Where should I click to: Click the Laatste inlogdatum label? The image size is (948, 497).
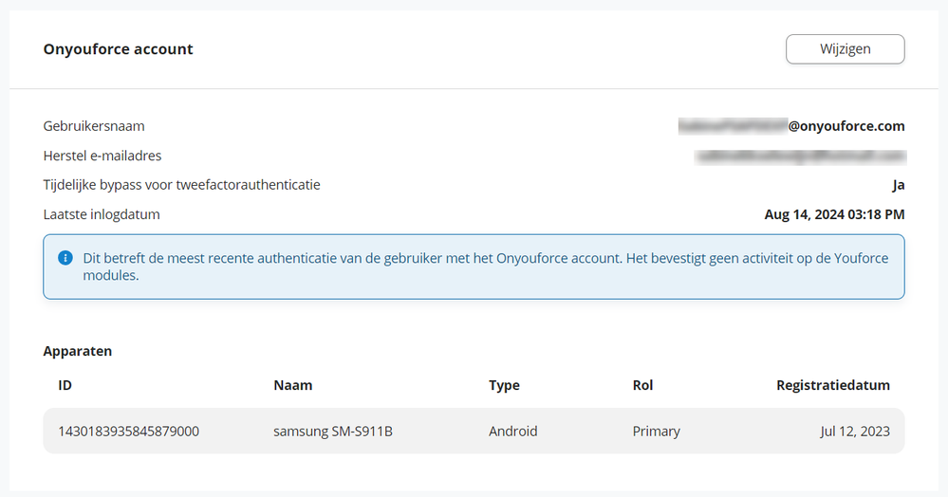(x=102, y=214)
